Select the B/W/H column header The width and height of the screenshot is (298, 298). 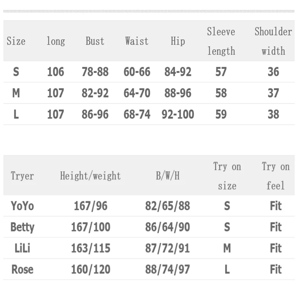(x=168, y=175)
